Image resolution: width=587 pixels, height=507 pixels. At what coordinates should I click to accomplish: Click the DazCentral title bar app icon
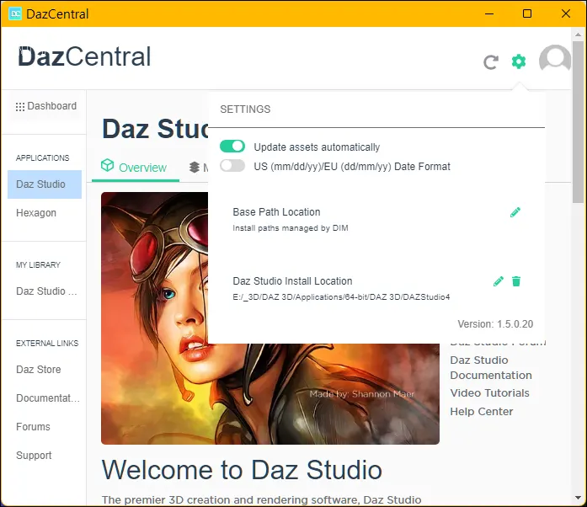(15, 13)
